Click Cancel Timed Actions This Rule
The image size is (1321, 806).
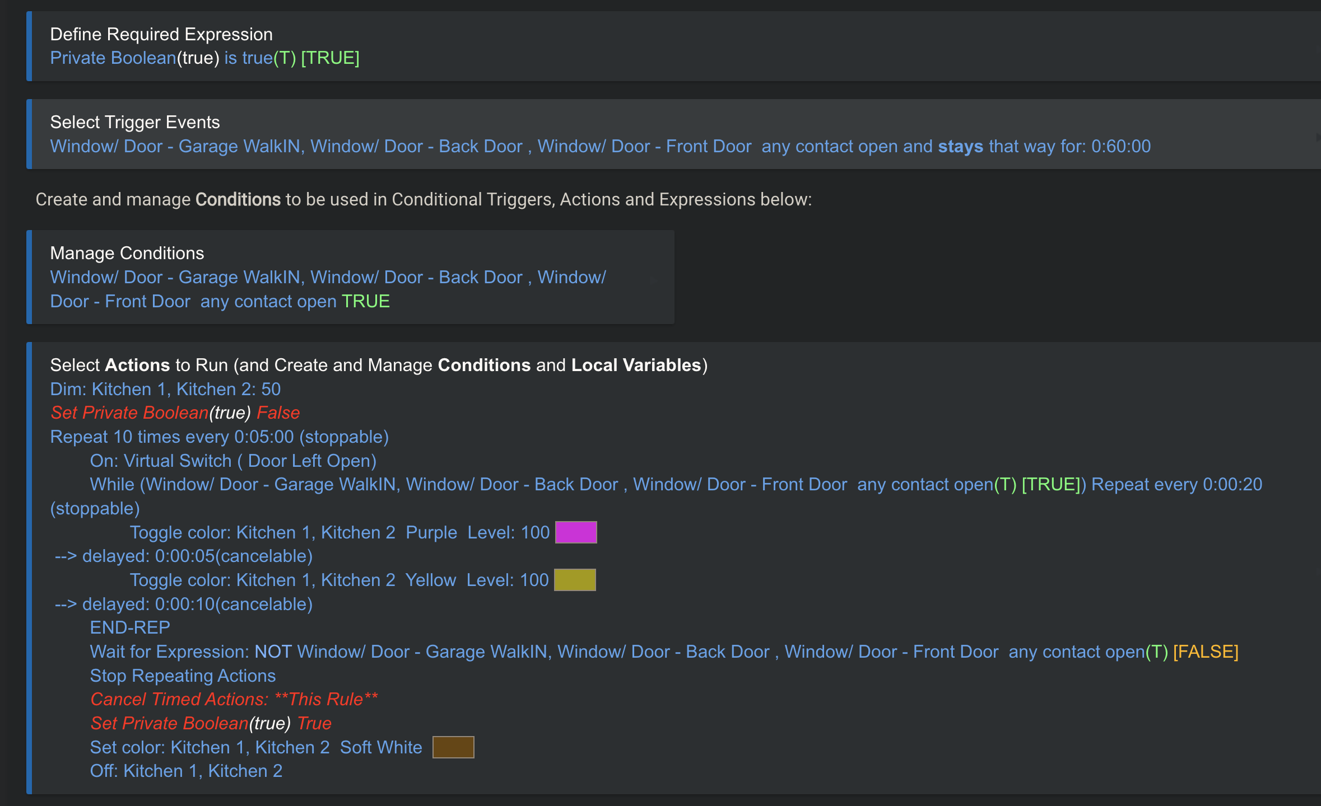tap(234, 700)
